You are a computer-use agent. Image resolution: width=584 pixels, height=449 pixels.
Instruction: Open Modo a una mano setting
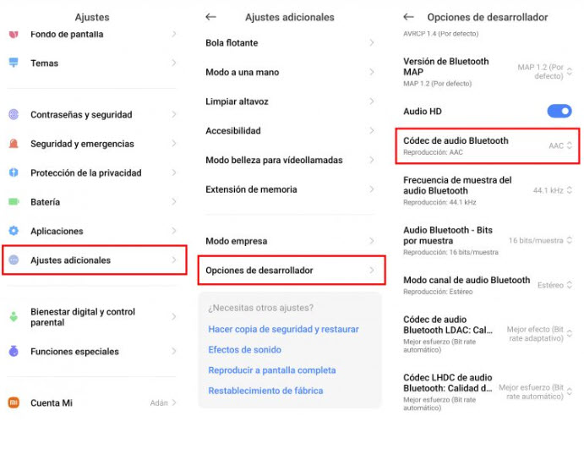coord(289,72)
